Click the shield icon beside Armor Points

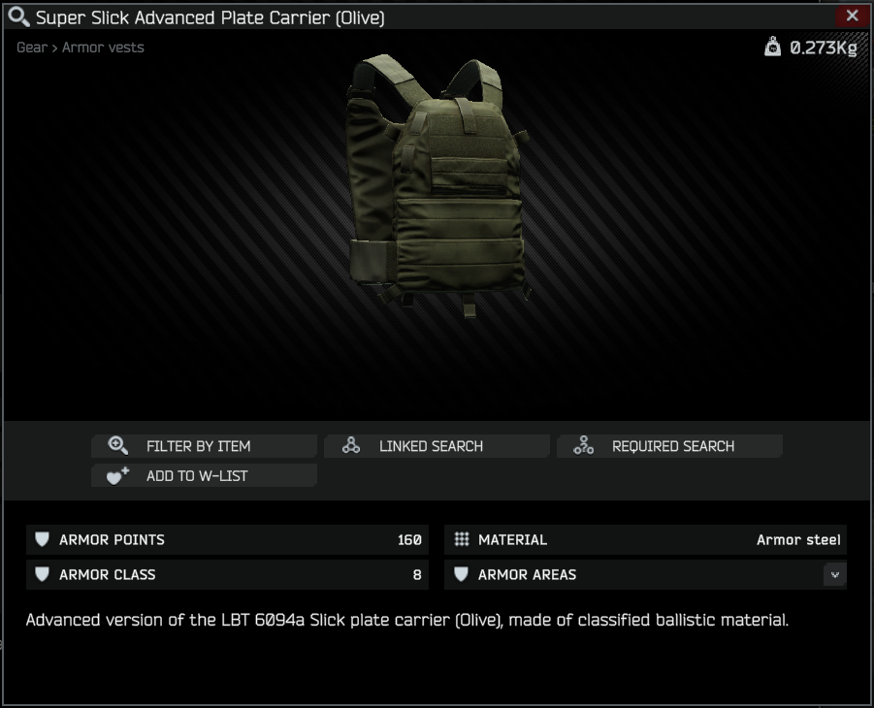(x=42, y=539)
